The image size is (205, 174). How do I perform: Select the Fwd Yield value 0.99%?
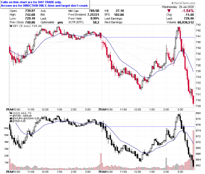(x=95, y=18)
